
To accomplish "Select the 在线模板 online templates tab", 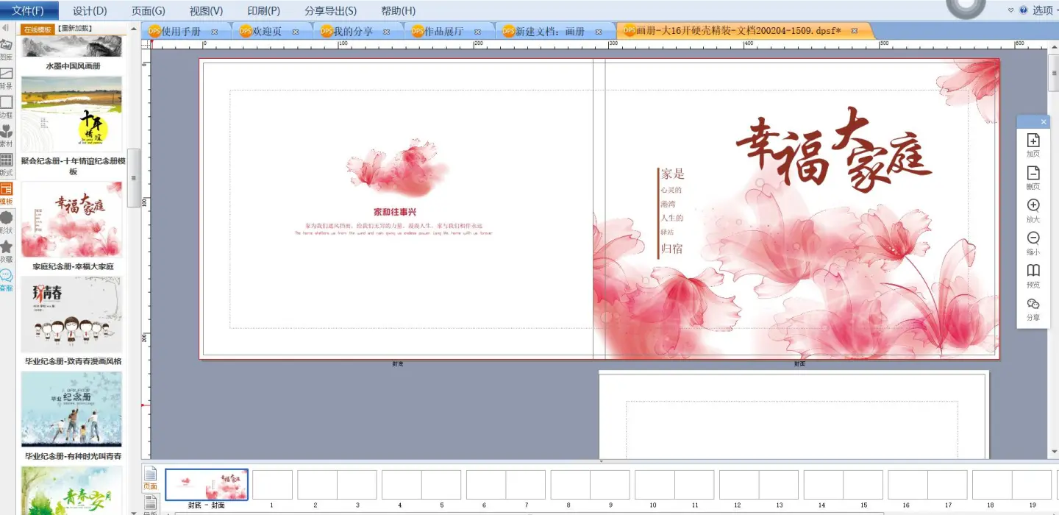I will pyautogui.click(x=37, y=29).
